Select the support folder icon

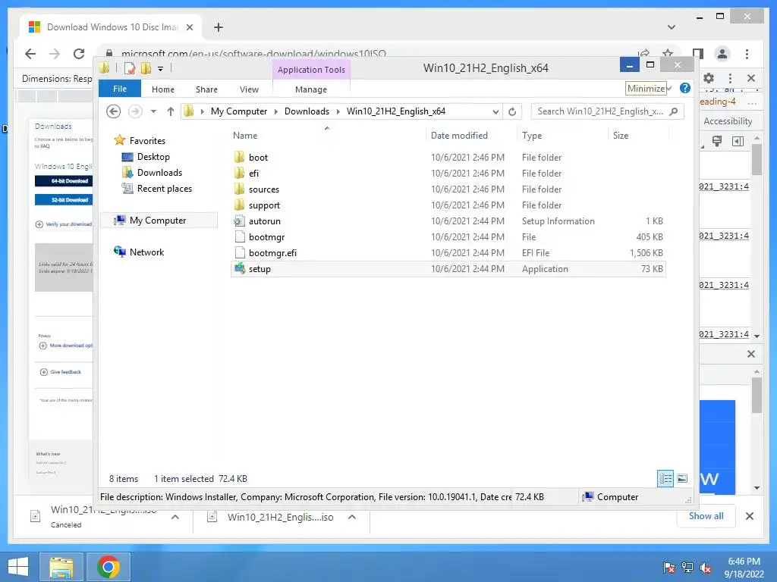(x=239, y=205)
